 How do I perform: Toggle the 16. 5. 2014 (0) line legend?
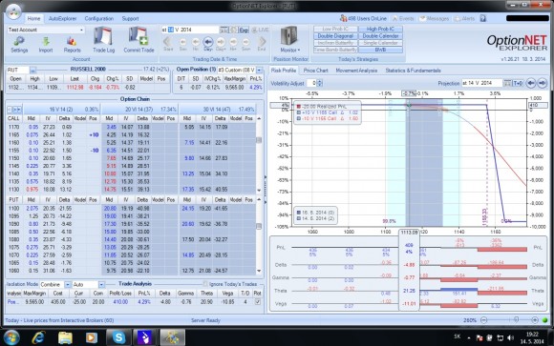click(x=299, y=213)
